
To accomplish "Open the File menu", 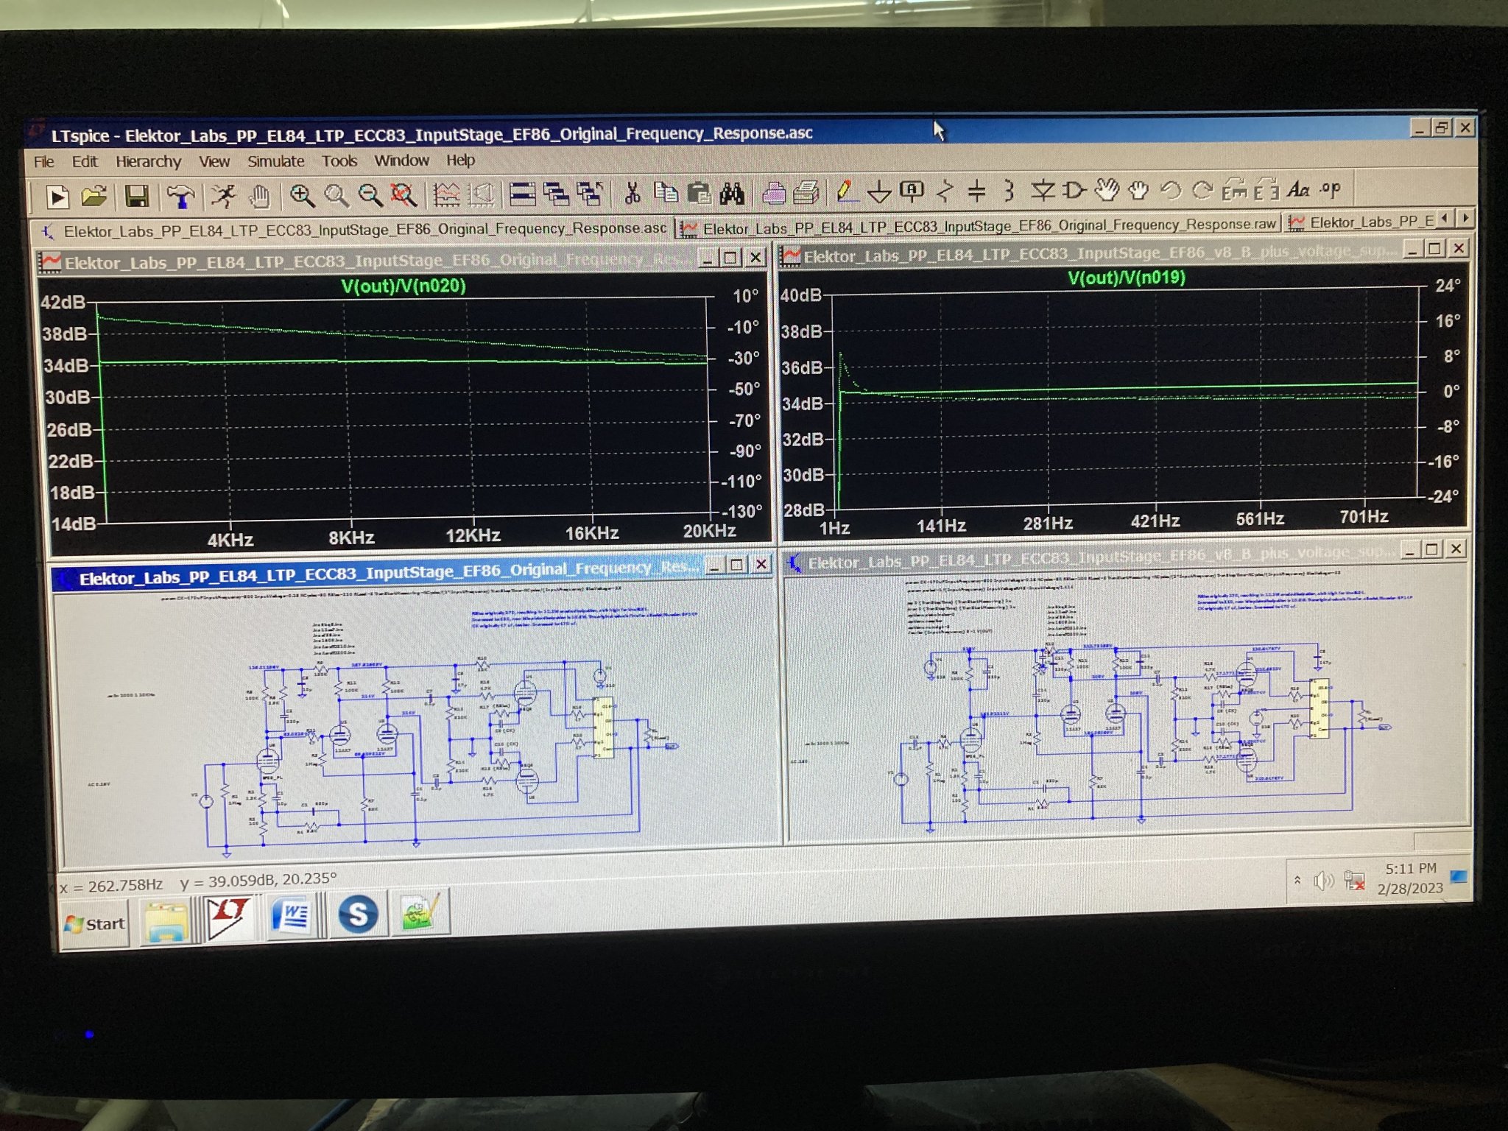I will point(44,161).
